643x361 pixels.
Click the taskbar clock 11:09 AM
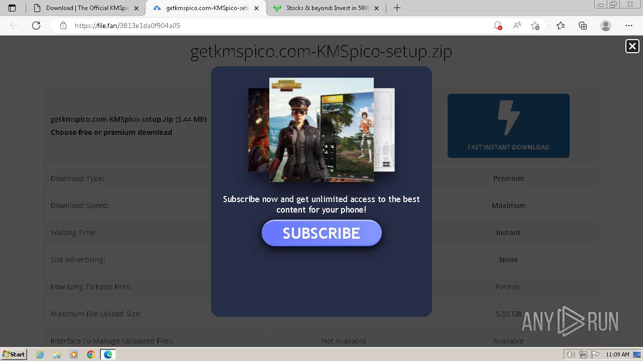point(617,354)
